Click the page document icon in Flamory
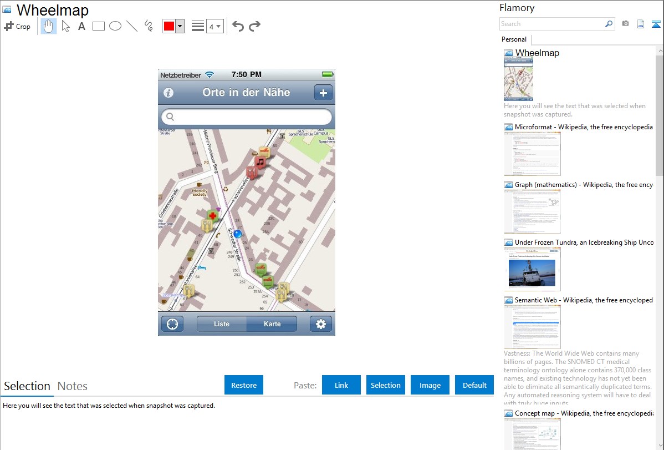Screen dimensions: 664x450 pos(641,24)
